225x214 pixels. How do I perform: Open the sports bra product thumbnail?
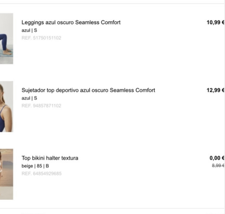click(x=7, y=106)
